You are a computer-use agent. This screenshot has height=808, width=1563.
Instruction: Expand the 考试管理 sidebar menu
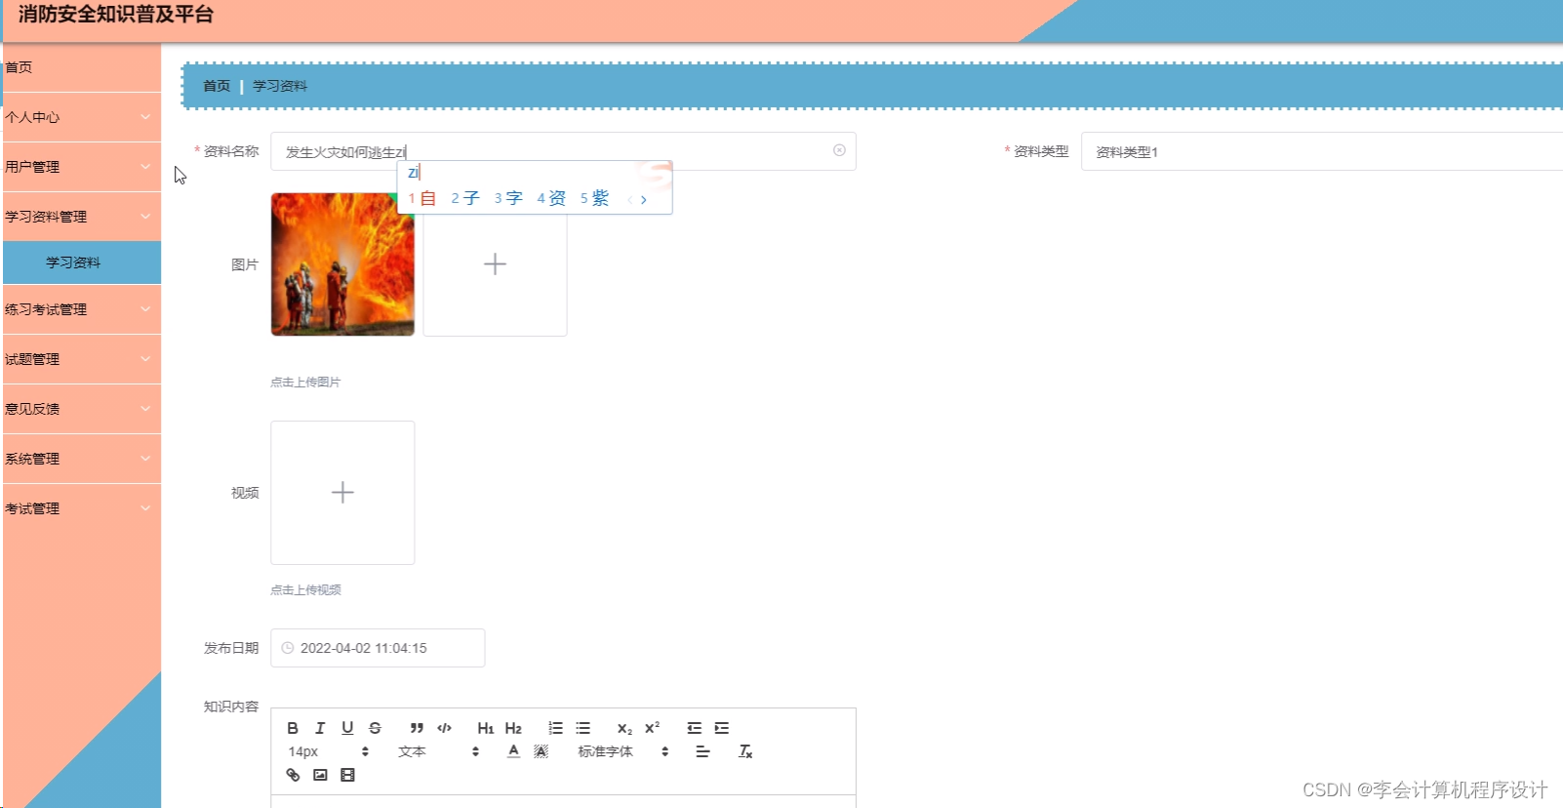click(80, 508)
